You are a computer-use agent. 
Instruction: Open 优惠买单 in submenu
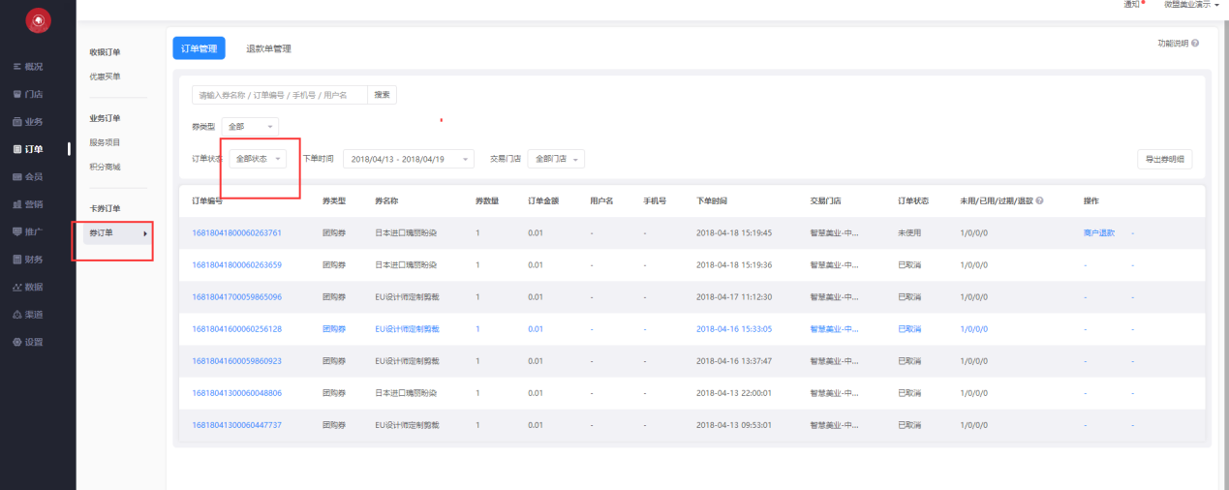pyautogui.click(x=105, y=77)
